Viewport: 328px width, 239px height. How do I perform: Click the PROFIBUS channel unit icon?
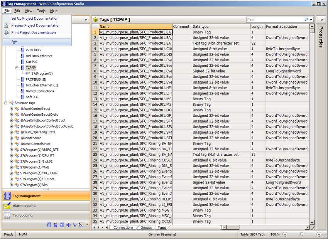pos(22,50)
